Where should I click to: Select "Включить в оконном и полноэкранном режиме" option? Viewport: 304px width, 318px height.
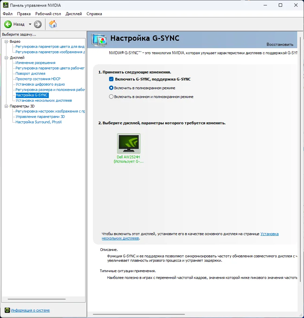click(111, 97)
